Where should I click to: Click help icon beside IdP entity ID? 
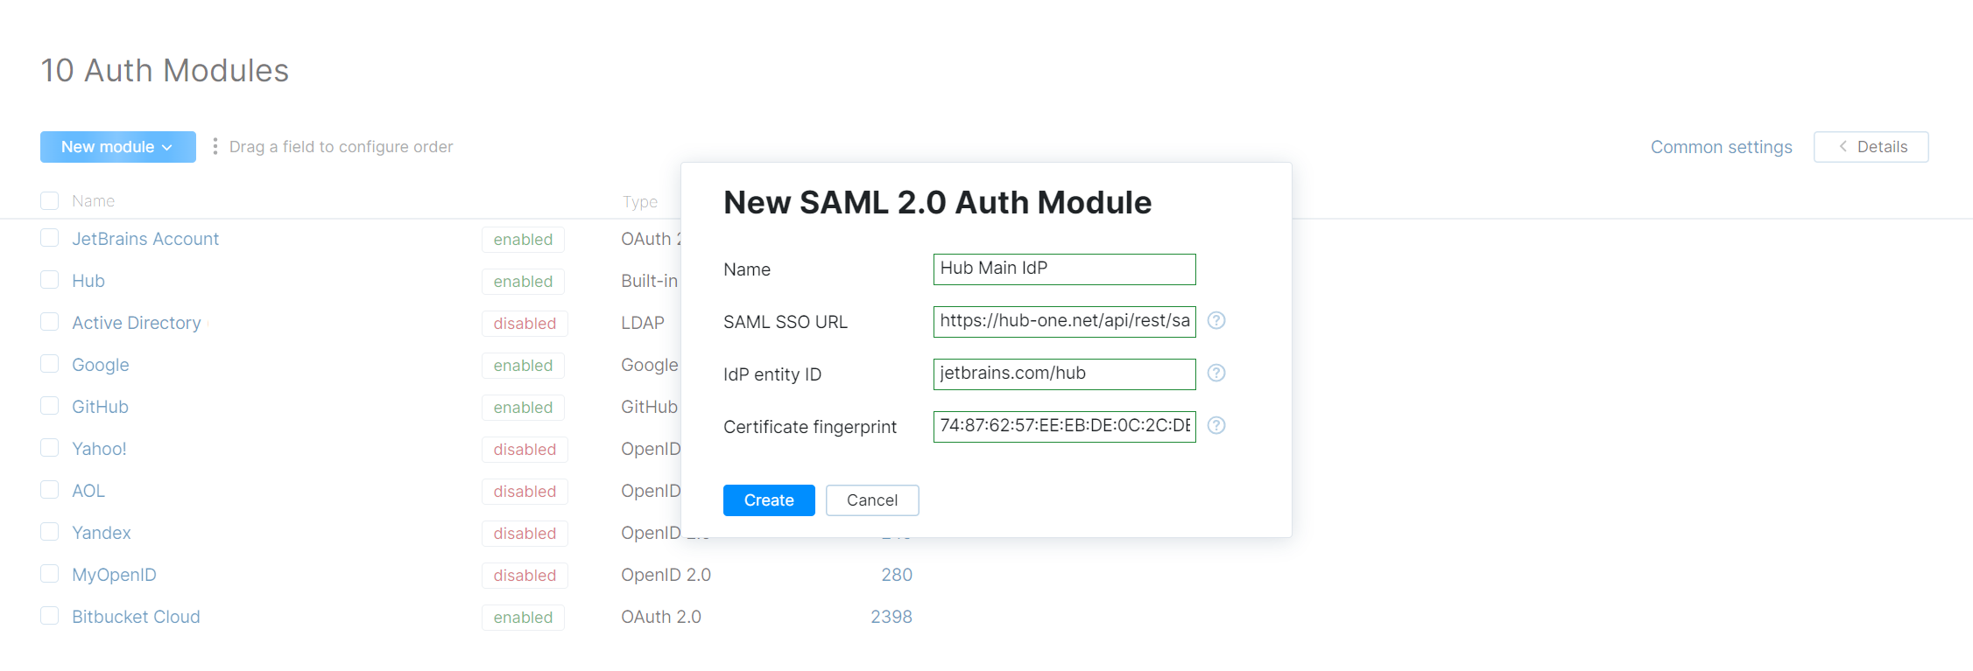1216,373
